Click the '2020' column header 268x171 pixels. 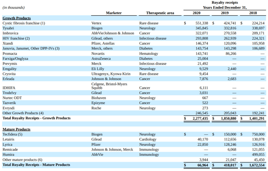point(196,13)
